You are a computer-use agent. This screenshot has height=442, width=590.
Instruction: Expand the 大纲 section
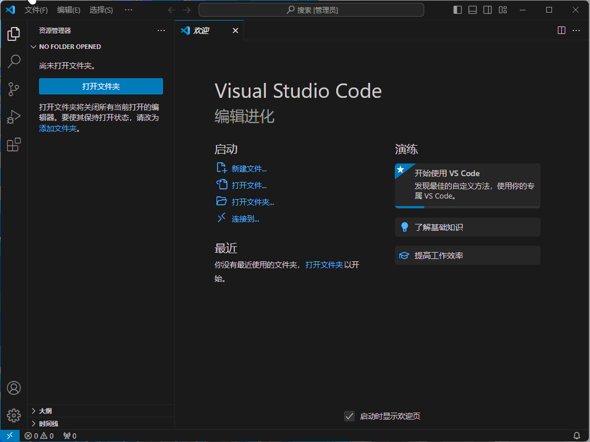click(x=101, y=411)
